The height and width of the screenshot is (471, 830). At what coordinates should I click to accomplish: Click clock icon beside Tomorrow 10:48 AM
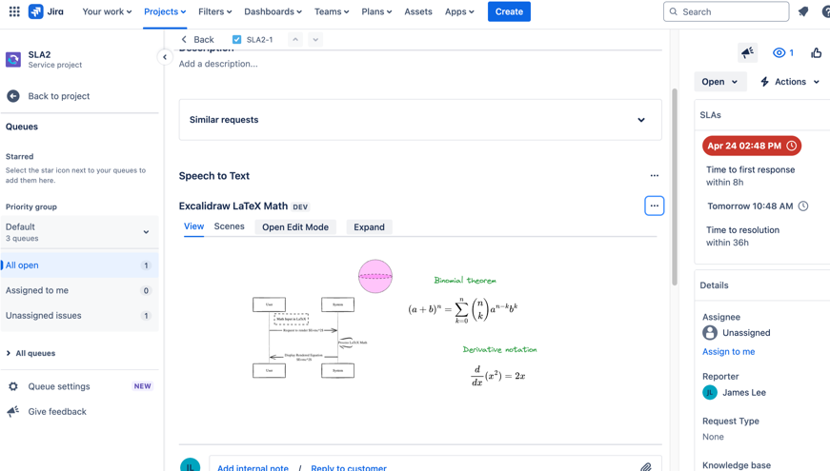point(803,206)
